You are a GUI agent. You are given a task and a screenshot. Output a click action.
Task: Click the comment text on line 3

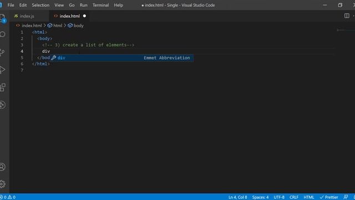point(88,45)
